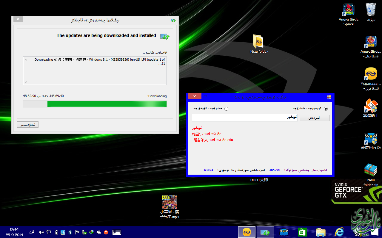Screen dimensions: 382x238
Task: Open the Bluetooth tray icon
Action: pos(70,232)
